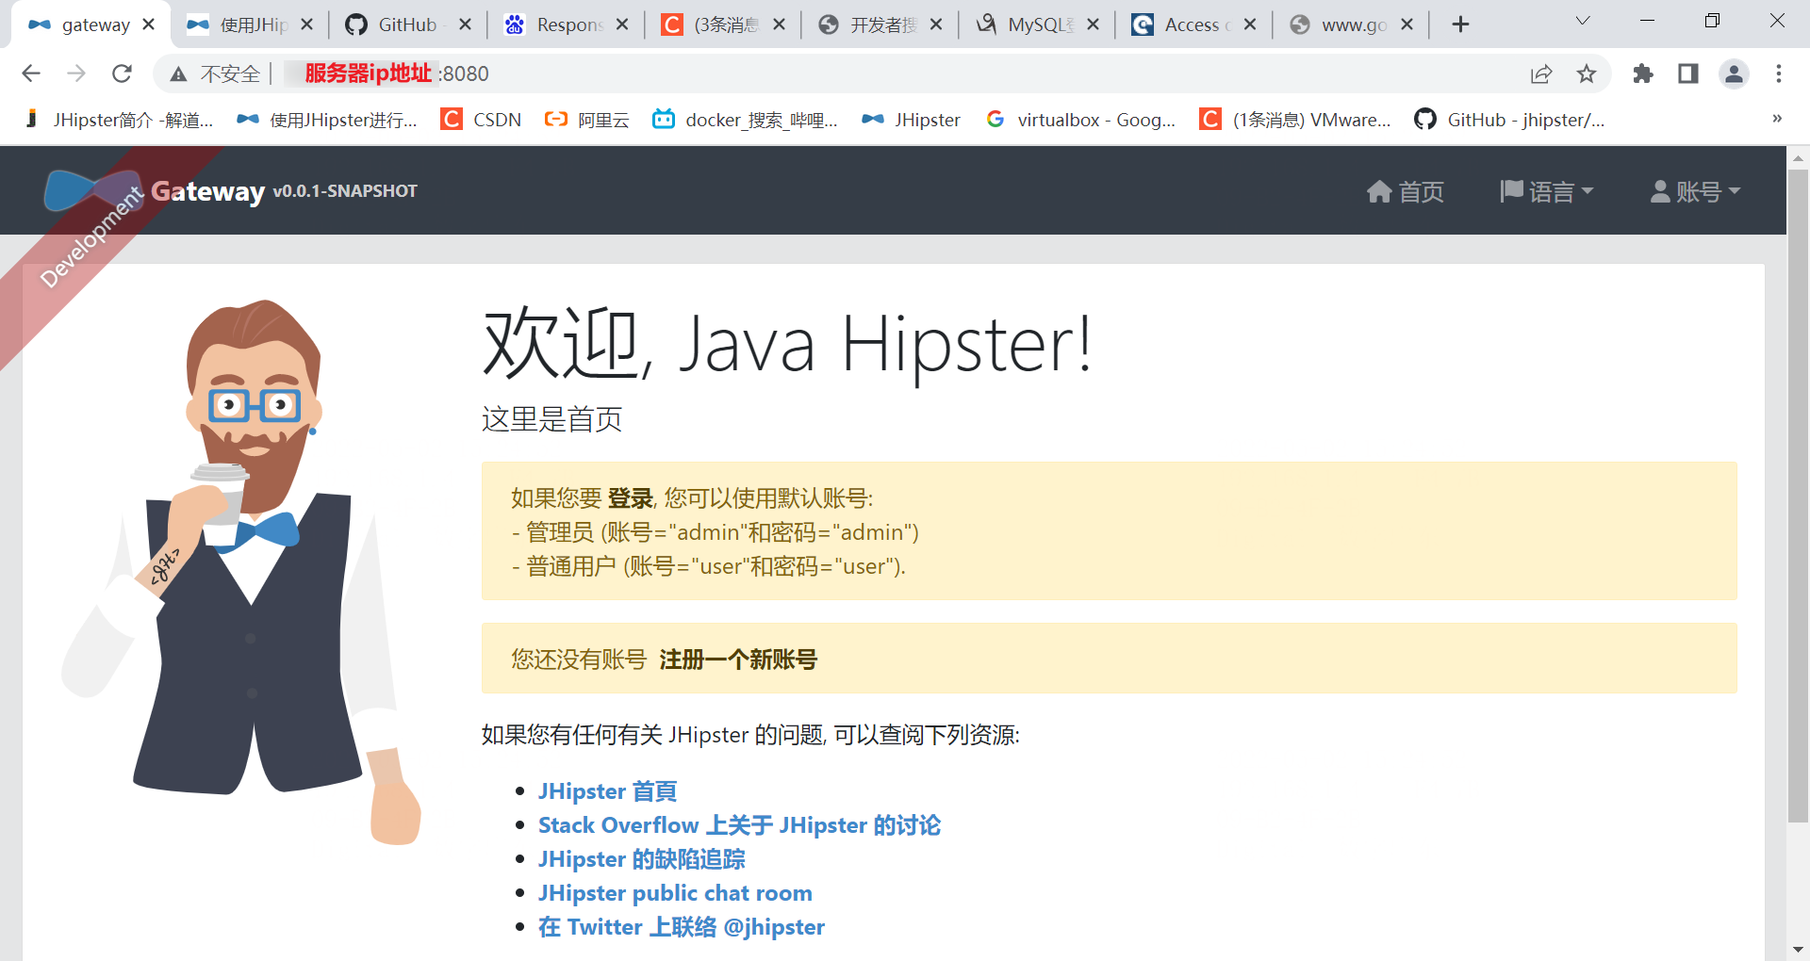Viewport: 1810px width, 961px height.
Task: Click the page vertical scrollbar thumb
Action: click(x=1798, y=495)
